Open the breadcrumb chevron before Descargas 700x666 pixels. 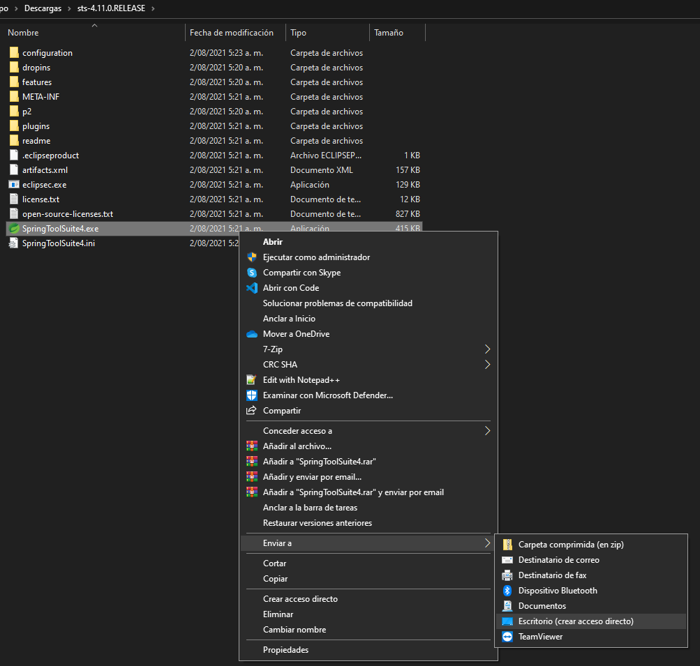coord(16,8)
